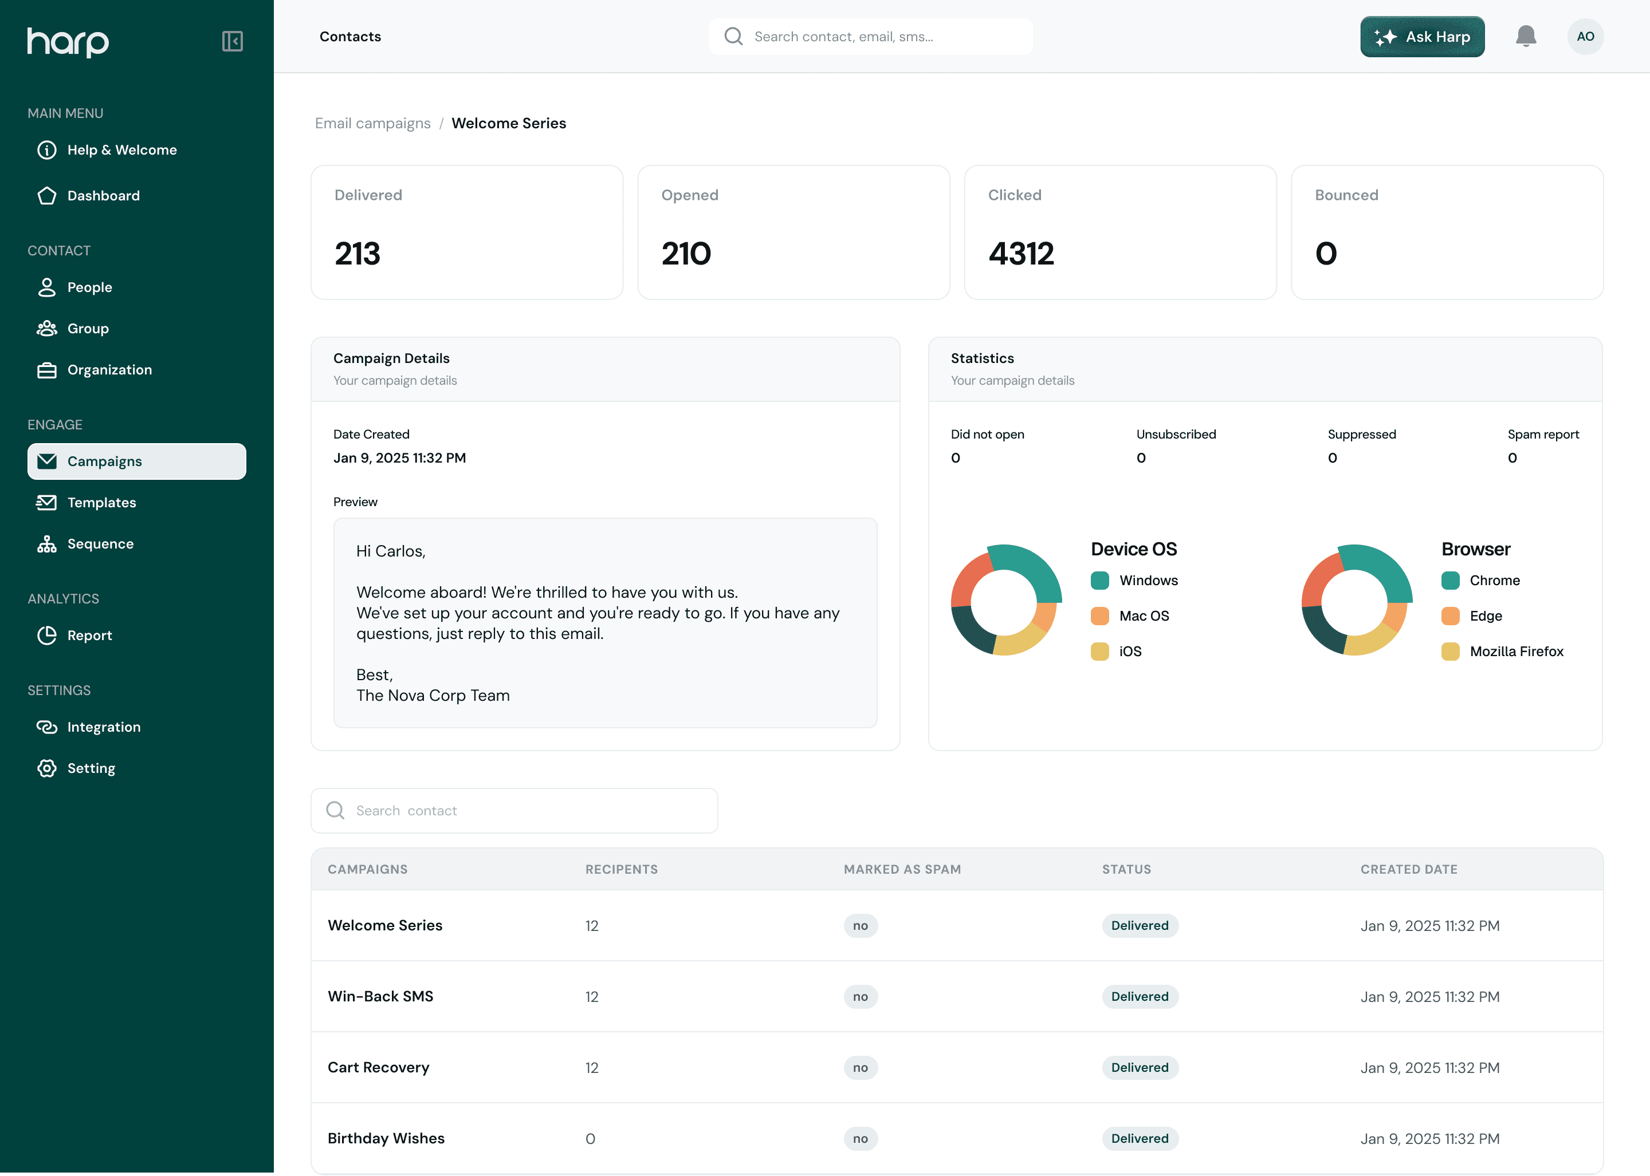The height and width of the screenshot is (1176, 1650).
Task: Select Campaigns in the sidebar
Action: [137, 461]
